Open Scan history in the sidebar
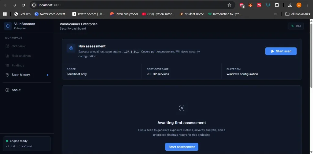The height and width of the screenshot is (154, 313). [x=27, y=75]
